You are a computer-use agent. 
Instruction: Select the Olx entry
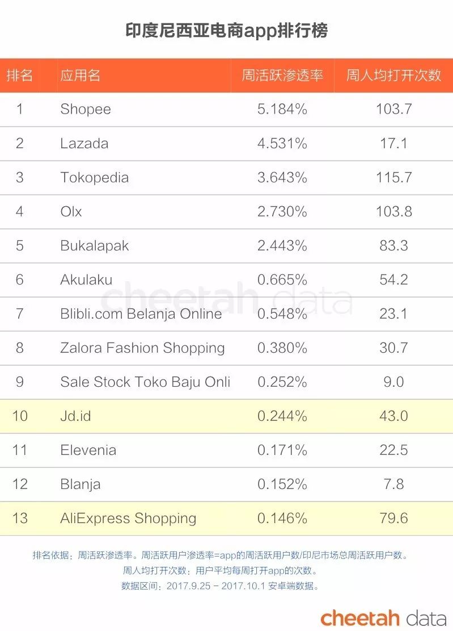point(71,211)
